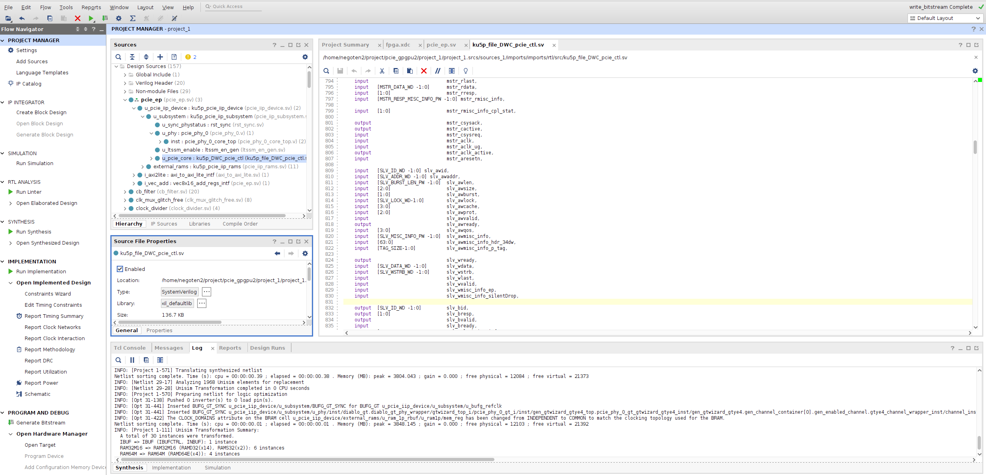
Task: Toggle line comments with the // icon
Action: pos(438,71)
